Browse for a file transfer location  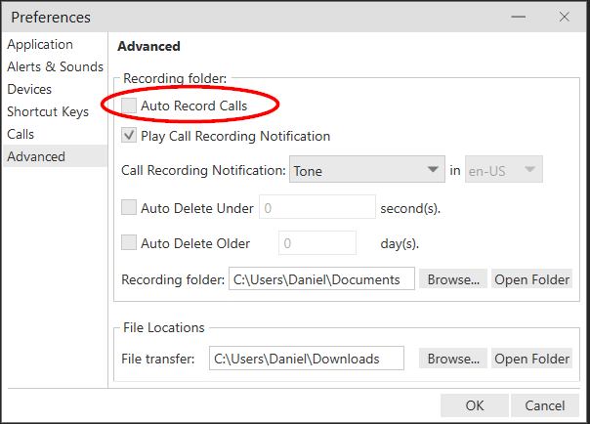coord(453,359)
